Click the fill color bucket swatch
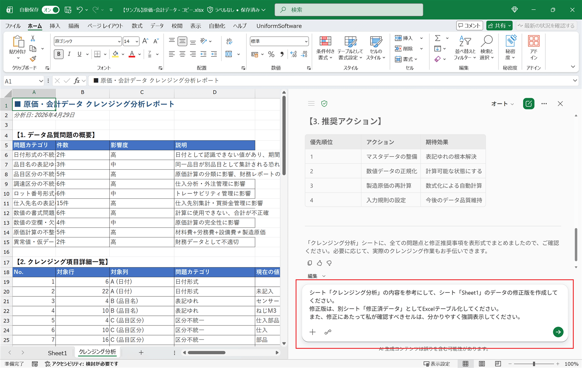 pos(115,54)
